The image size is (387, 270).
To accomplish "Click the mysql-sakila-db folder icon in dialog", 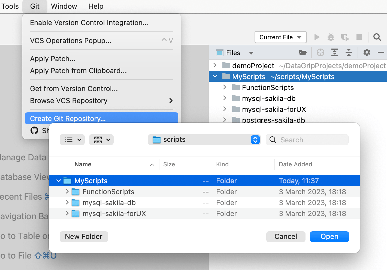I will (x=75, y=203).
